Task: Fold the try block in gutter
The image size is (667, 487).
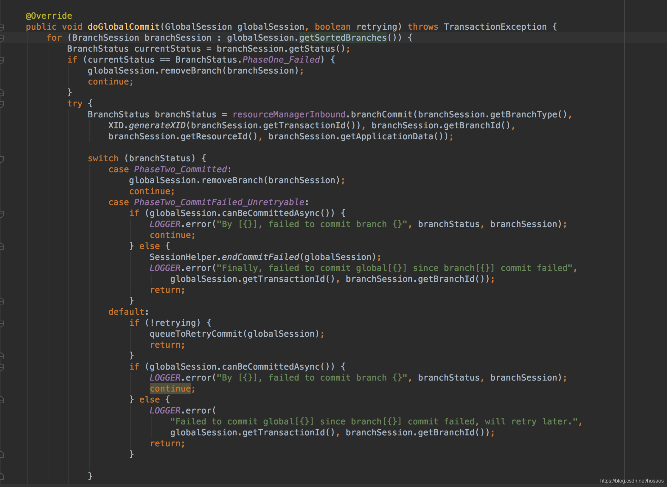Action: (2, 104)
